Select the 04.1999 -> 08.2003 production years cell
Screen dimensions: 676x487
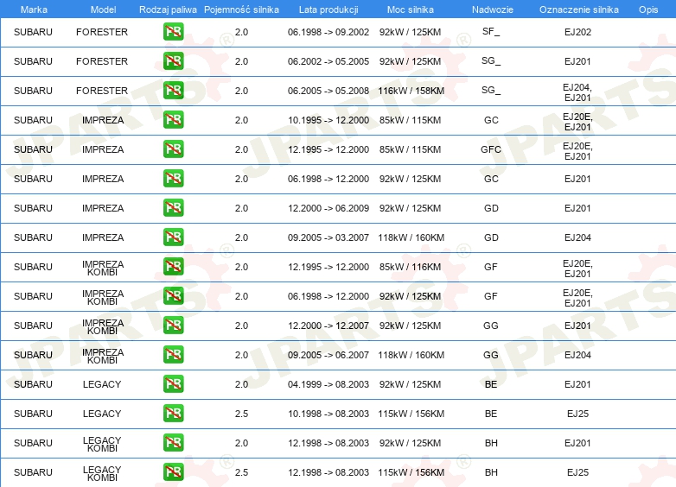tap(328, 384)
